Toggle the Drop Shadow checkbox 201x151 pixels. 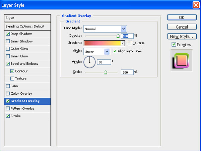[x=8, y=34]
